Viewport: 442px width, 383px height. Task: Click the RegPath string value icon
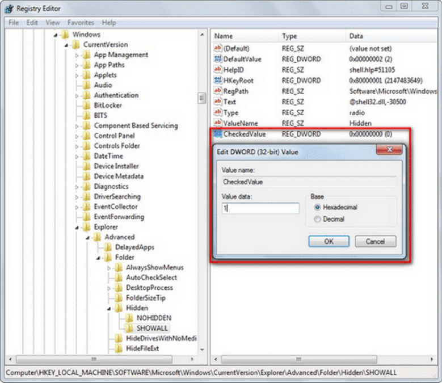pos(217,91)
